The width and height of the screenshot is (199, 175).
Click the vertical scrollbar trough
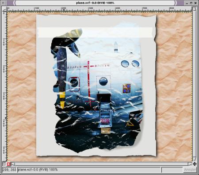[x=195, y=84]
